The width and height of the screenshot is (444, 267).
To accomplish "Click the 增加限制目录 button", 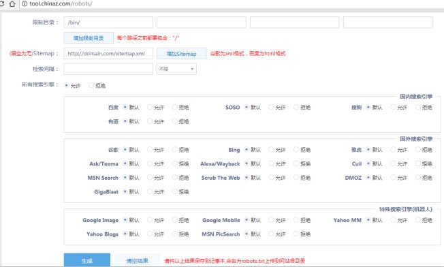I will click(x=89, y=38).
